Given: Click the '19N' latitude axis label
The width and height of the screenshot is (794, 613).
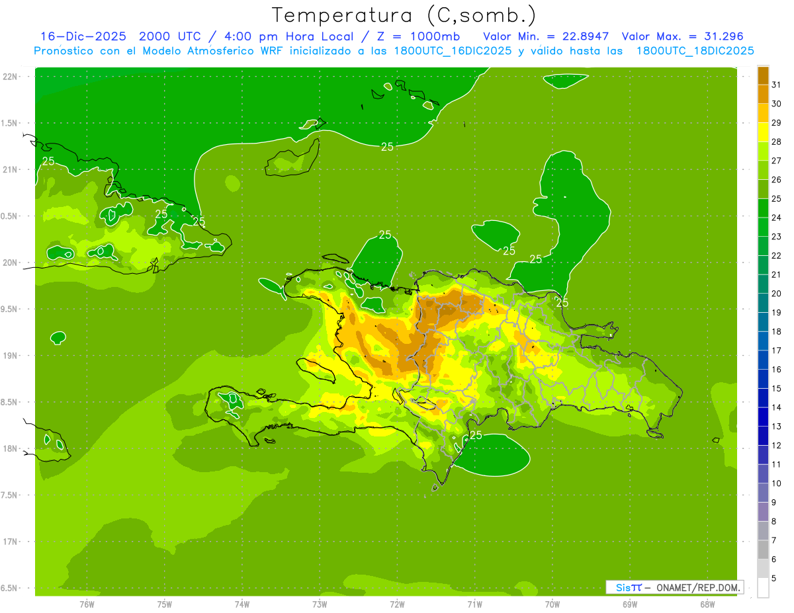Looking at the screenshot, I should pos(10,355).
